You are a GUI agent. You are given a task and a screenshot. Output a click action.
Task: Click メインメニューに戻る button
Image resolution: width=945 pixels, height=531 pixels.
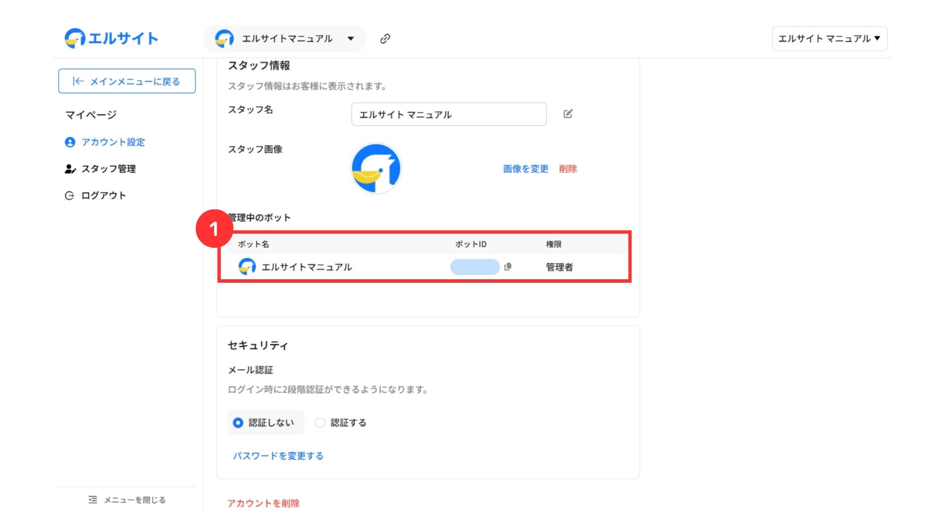127,81
